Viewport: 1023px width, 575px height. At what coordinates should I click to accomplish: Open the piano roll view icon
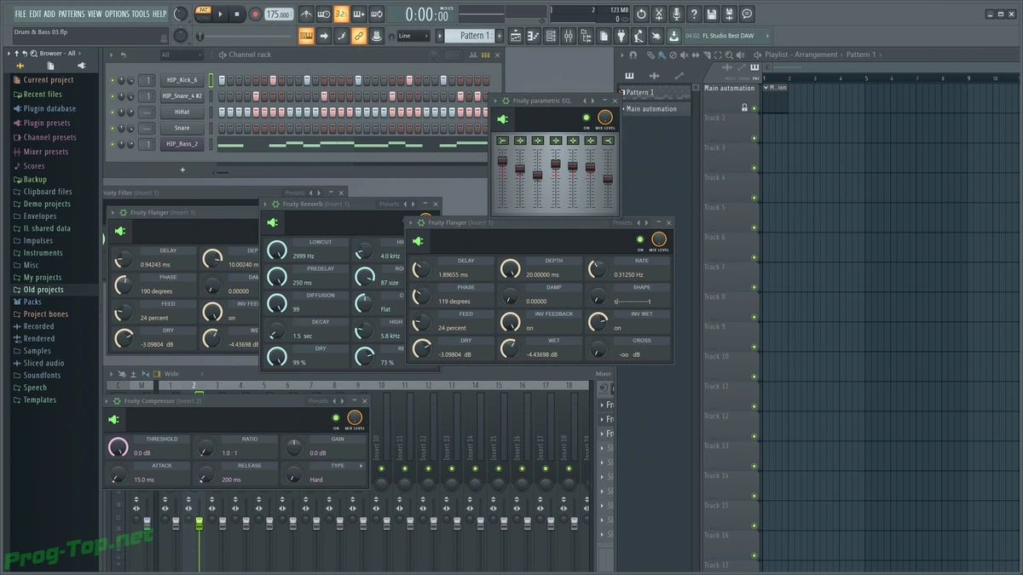tap(533, 36)
